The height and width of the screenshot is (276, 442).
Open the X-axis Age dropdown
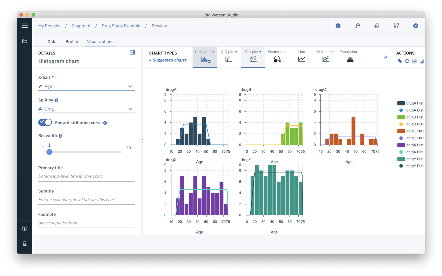[x=130, y=86]
